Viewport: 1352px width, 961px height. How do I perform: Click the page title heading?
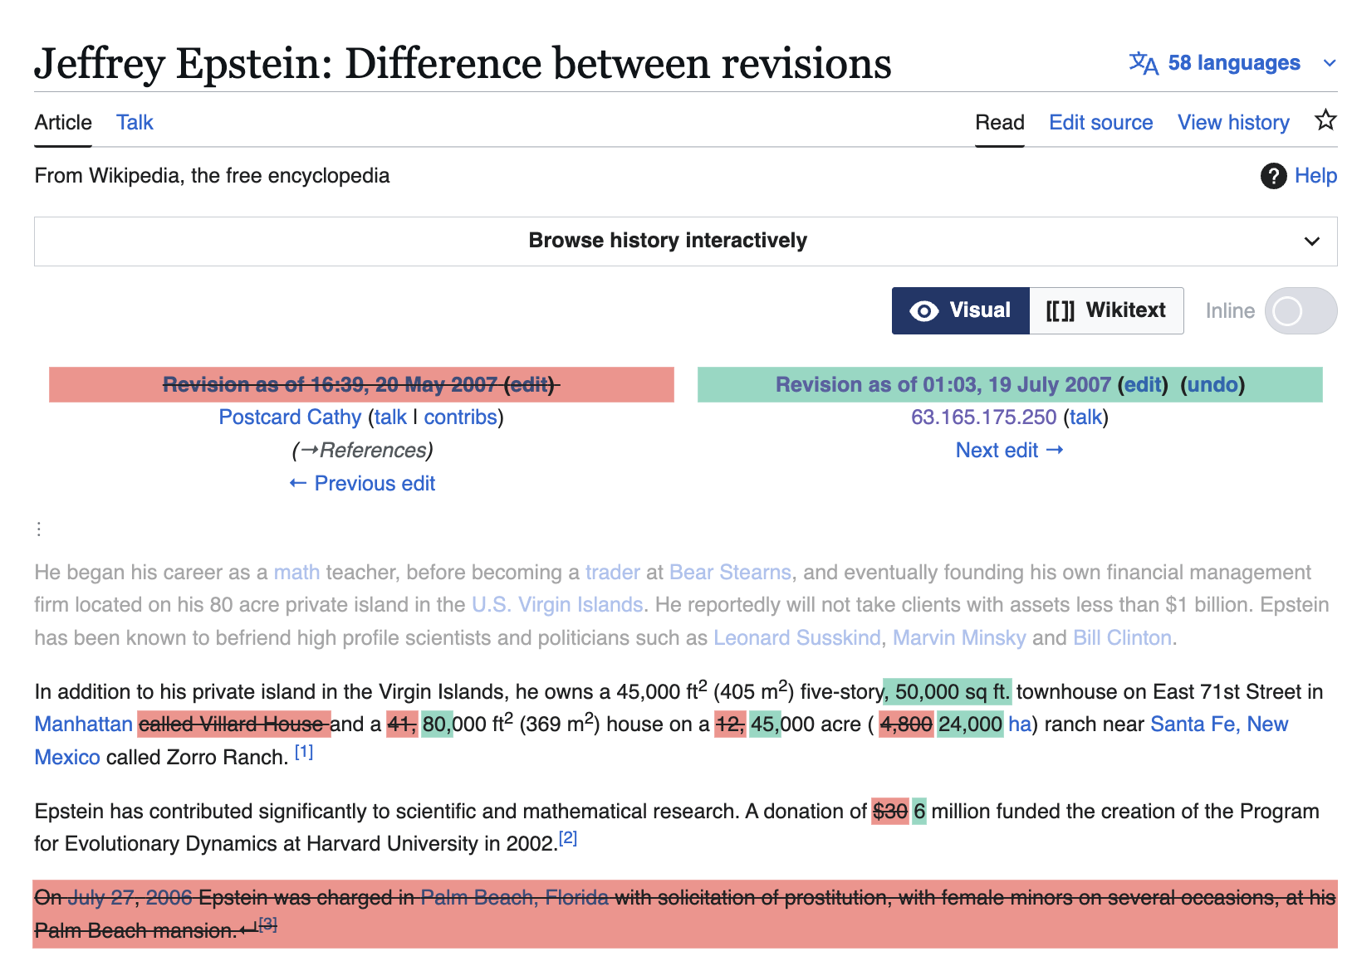pos(463,64)
